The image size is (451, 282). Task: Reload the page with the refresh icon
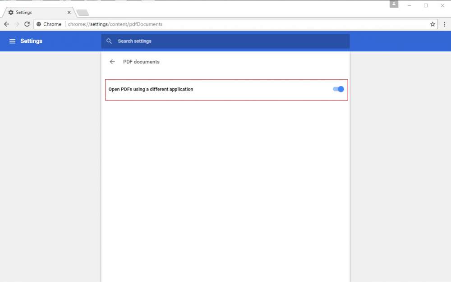27,24
